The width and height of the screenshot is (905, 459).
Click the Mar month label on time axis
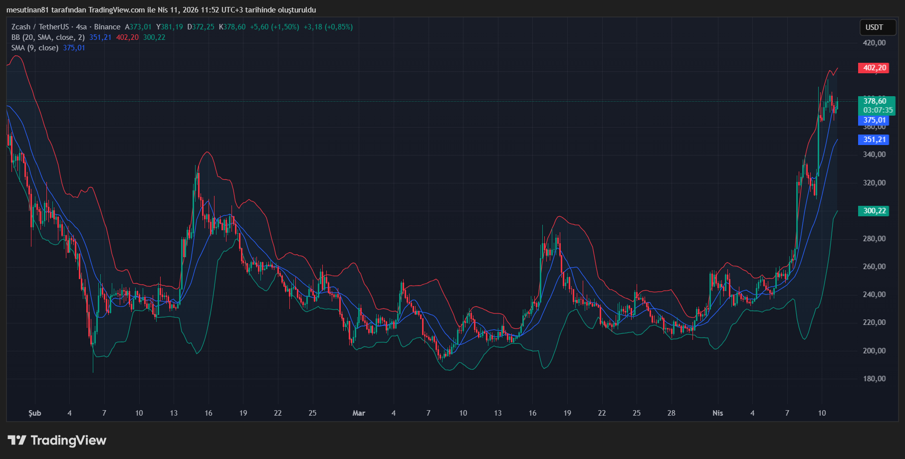click(x=359, y=413)
